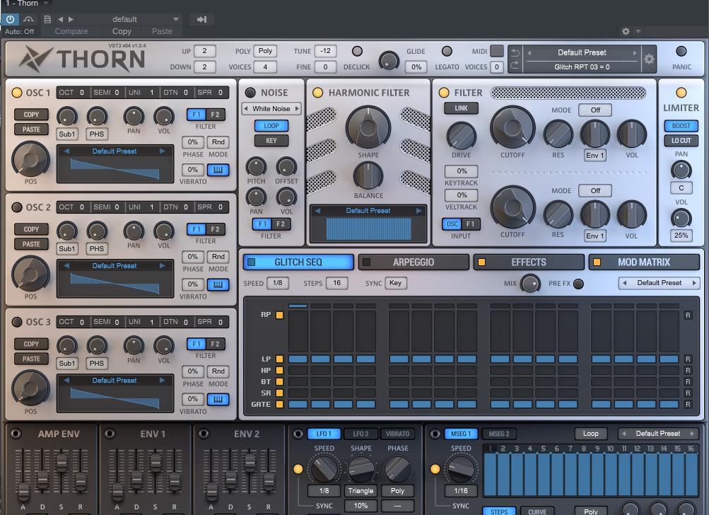The image size is (709, 515).
Task: Go to next host preset arrow
Action: 71,19
